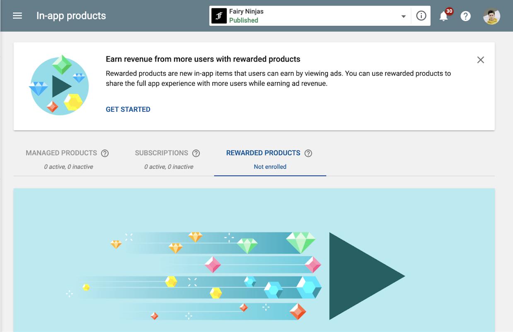Click the Not enrolled status text

point(270,167)
